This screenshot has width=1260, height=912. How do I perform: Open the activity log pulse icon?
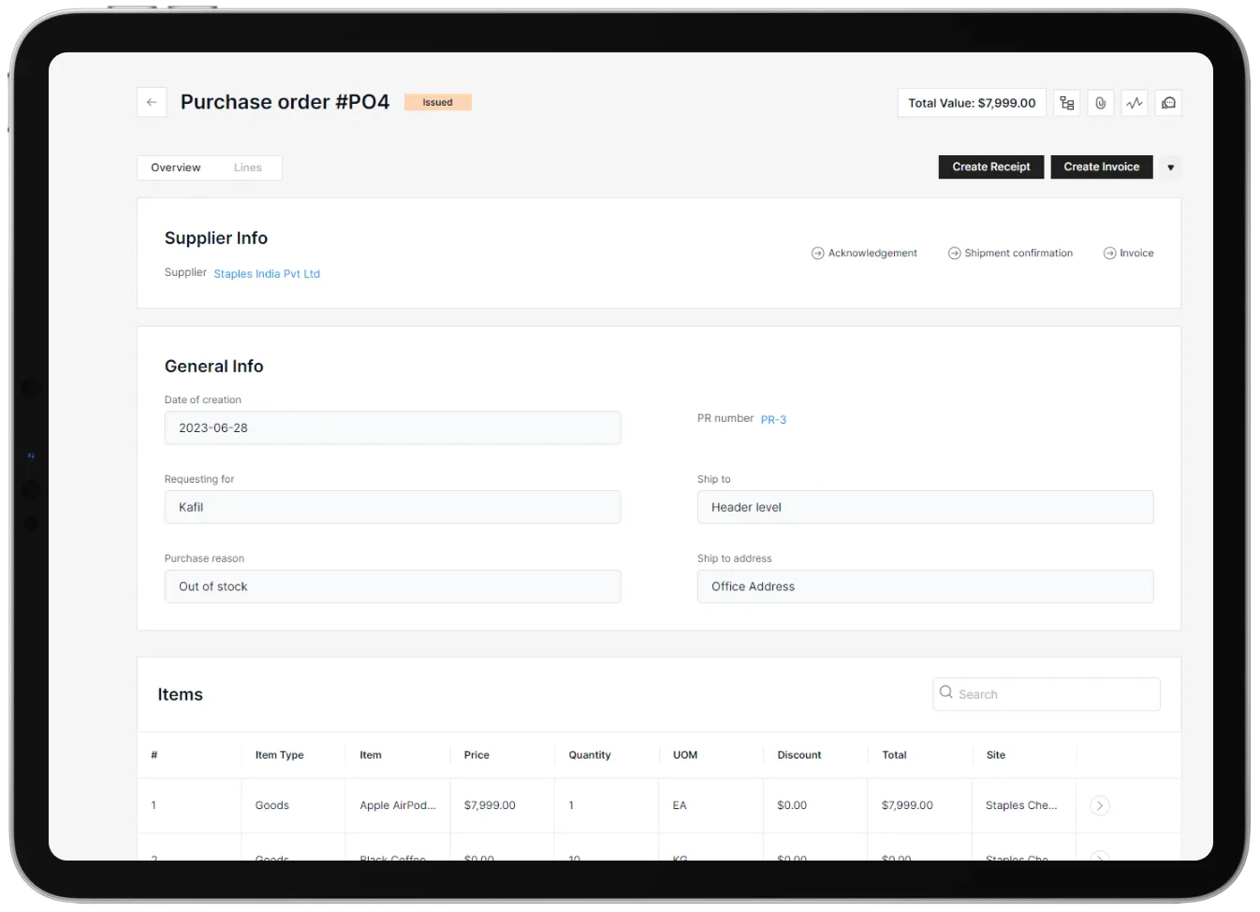tap(1135, 103)
